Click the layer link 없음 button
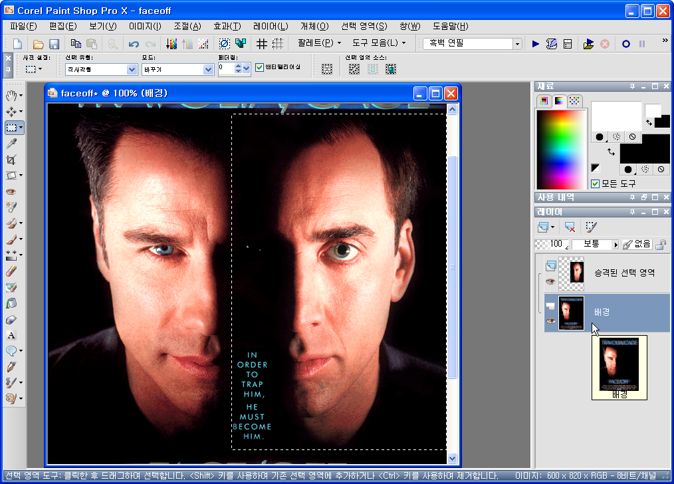Image resolution: width=674 pixels, height=484 pixels. tap(637, 244)
